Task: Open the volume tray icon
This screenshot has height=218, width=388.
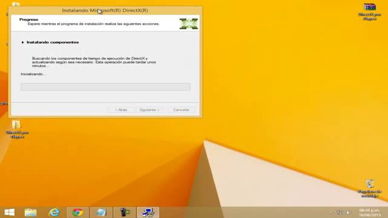Action: (348, 213)
